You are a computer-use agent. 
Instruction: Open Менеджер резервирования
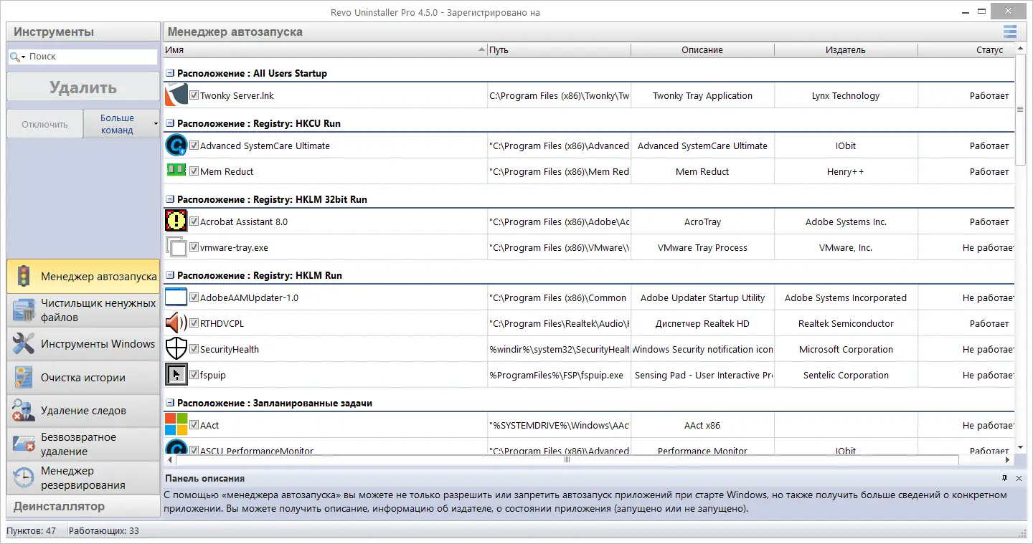click(83, 478)
